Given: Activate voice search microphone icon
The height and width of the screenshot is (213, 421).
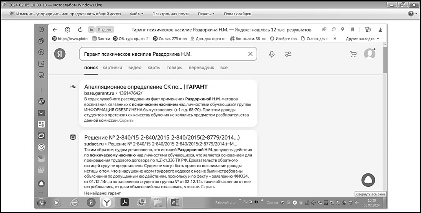Looking at the screenshot, I should (x=272, y=54).
